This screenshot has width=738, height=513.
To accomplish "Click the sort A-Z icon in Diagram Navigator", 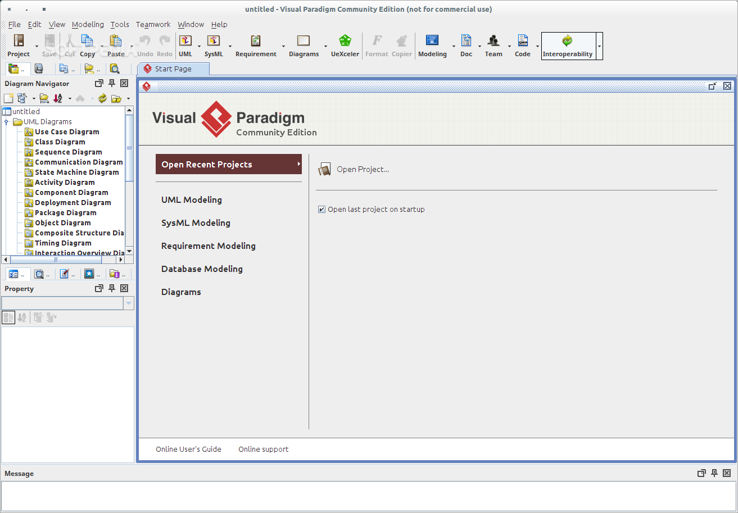I will point(58,98).
